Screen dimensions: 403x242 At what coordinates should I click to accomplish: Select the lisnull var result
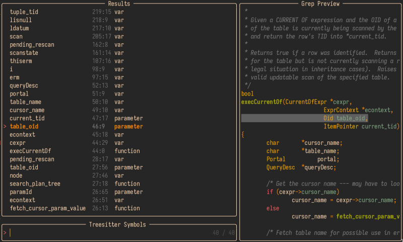pyautogui.click(x=20, y=20)
